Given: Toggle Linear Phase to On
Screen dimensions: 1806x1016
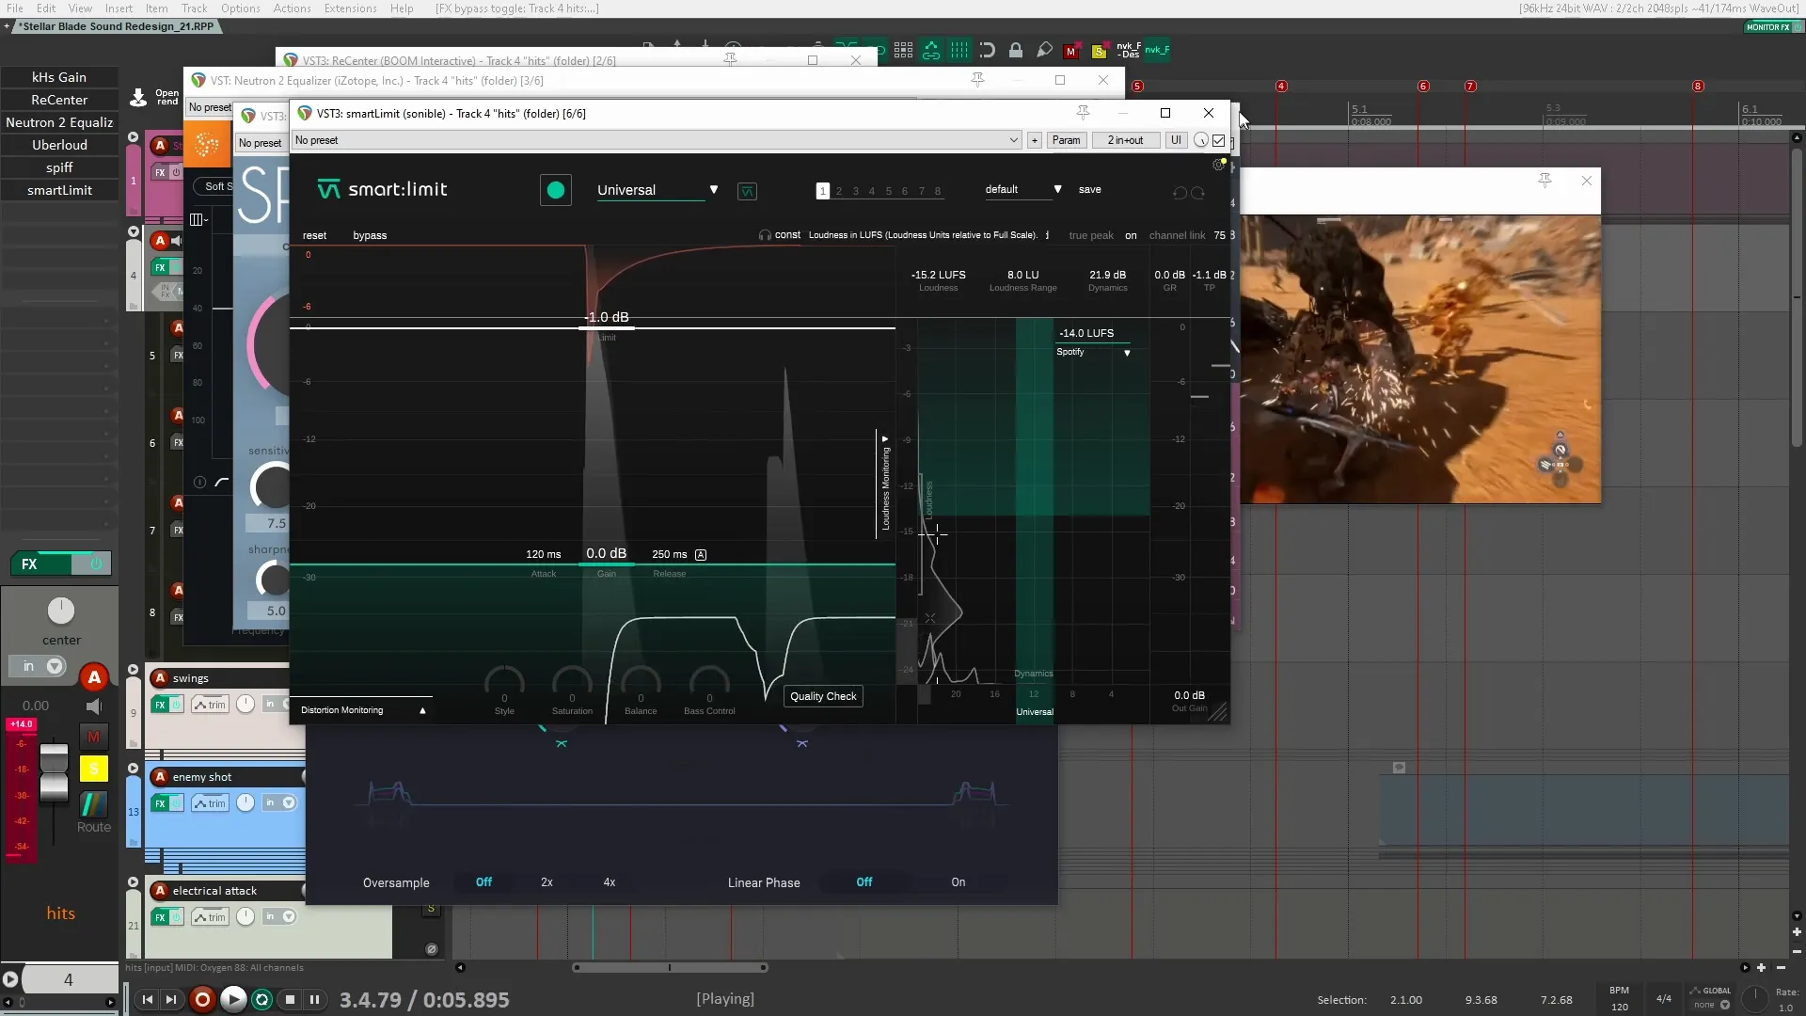Looking at the screenshot, I should (958, 882).
